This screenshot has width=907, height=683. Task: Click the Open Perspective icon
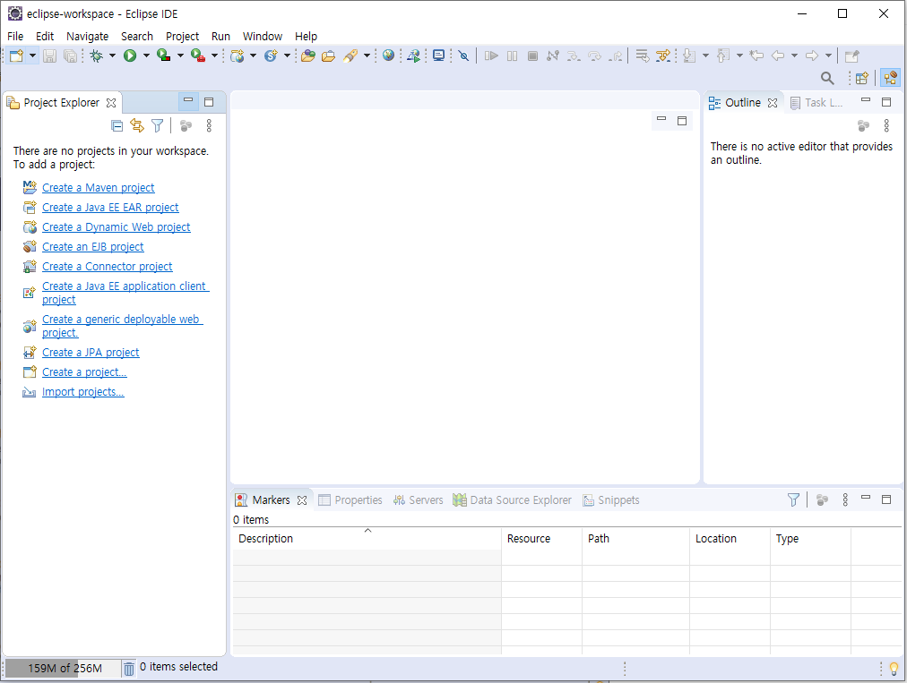(x=862, y=78)
